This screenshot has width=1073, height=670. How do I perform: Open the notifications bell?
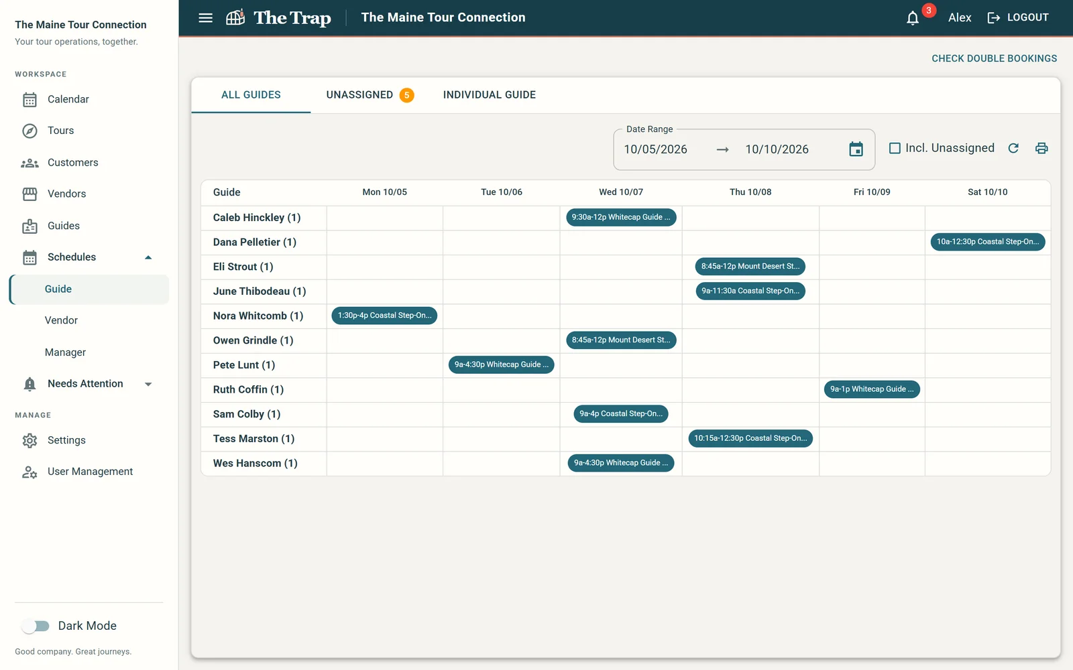tap(913, 18)
